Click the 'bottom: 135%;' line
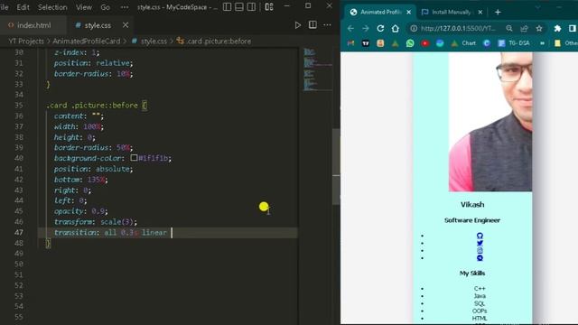 click(x=80, y=180)
